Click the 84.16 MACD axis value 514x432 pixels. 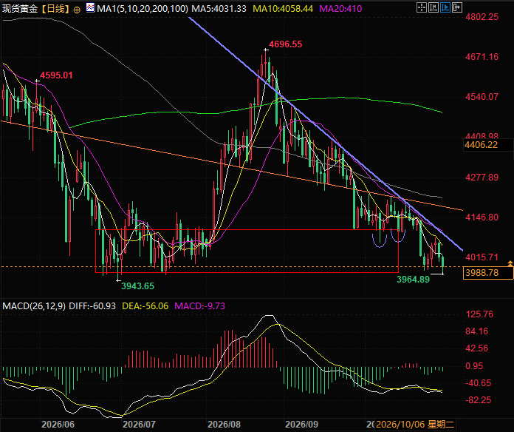(x=477, y=331)
